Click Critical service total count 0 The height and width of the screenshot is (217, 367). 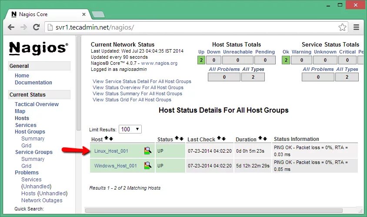[x=347, y=60]
